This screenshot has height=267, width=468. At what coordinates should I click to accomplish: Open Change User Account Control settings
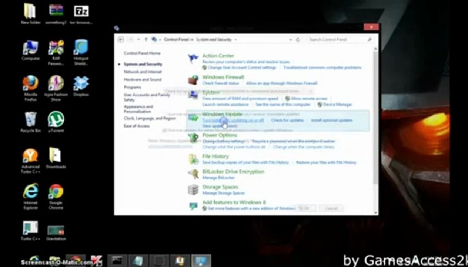click(x=242, y=67)
